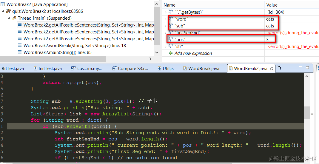Switch to the 'cus.crm.my... editor tab
Viewport: 319px width, 164px height.
(x=86, y=69)
